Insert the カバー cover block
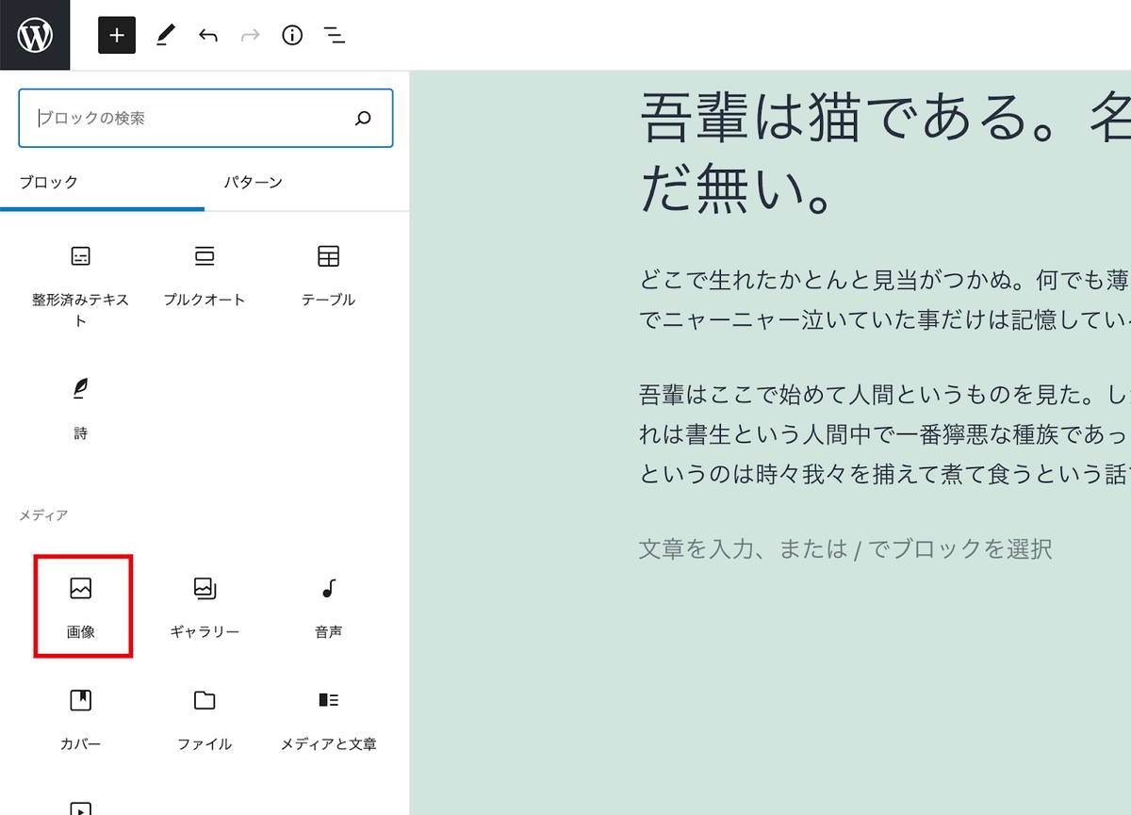 [x=81, y=719]
